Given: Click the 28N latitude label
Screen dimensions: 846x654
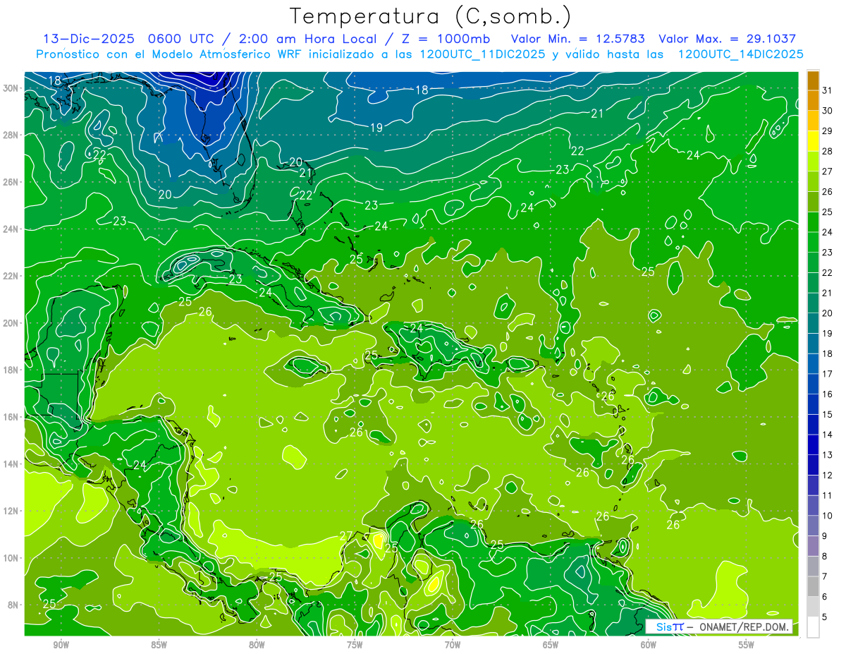Looking at the screenshot, I should [x=12, y=135].
